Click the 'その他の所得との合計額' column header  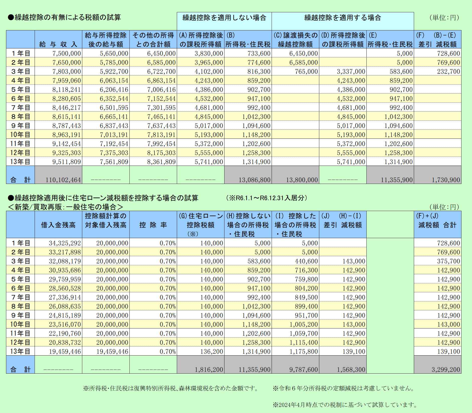(x=153, y=40)
